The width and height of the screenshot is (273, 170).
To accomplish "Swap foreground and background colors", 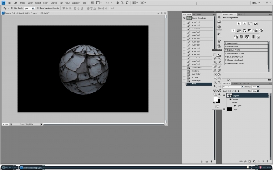I will [219, 98].
